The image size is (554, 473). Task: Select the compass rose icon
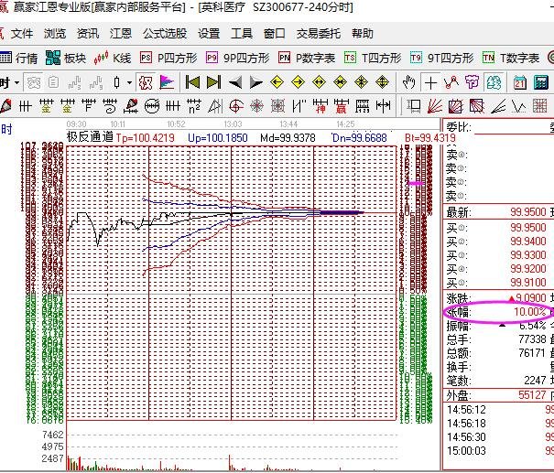click(257, 105)
